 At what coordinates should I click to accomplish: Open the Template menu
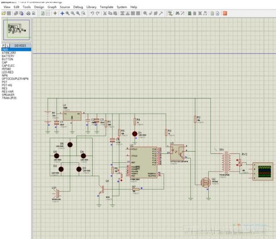pyautogui.click(x=107, y=7)
